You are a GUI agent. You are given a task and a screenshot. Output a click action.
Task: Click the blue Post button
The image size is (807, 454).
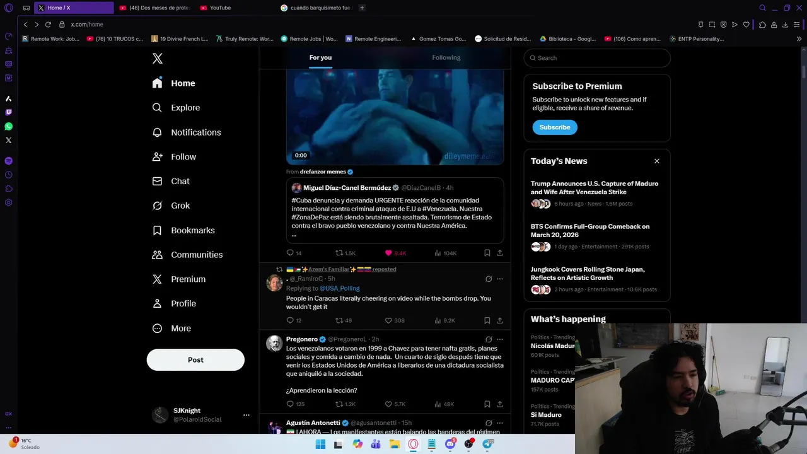click(195, 359)
